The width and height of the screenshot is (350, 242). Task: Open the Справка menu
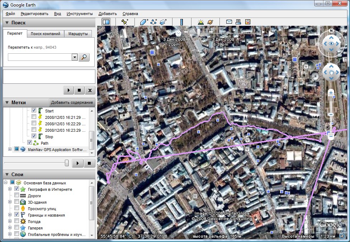pyautogui.click(x=130, y=14)
